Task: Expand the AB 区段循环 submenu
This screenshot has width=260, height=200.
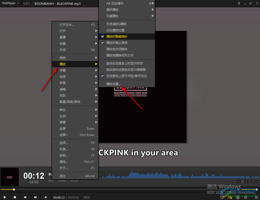Action: (127, 3)
